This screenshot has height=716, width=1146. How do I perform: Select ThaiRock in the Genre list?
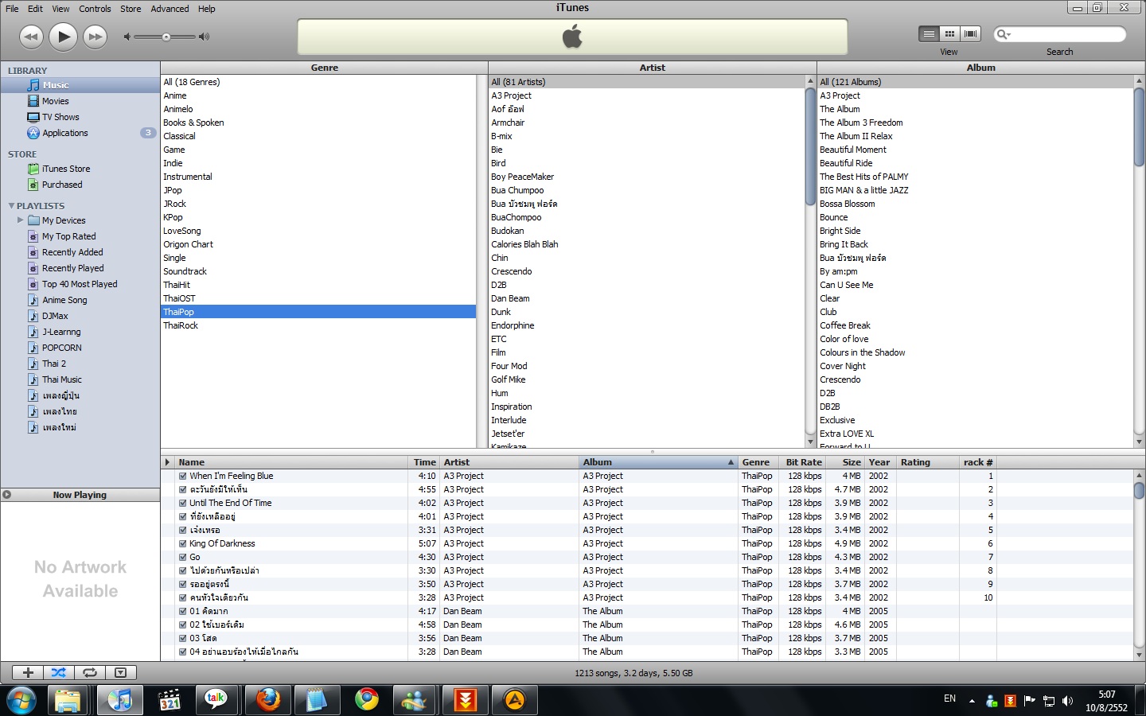click(x=318, y=325)
